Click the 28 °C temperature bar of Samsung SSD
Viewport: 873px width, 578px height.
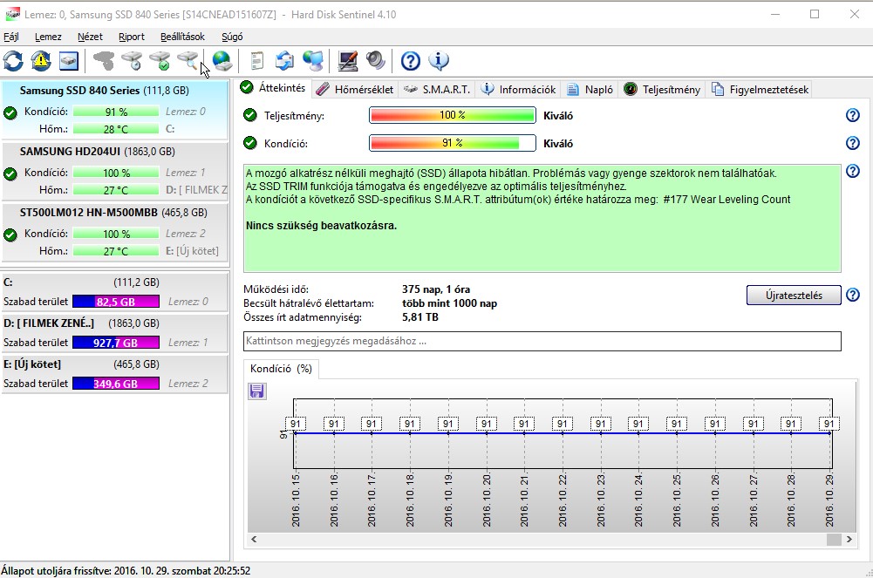point(116,129)
